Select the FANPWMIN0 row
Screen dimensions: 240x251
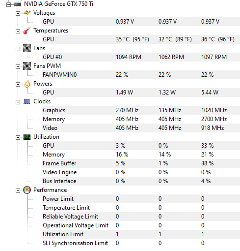point(141,75)
